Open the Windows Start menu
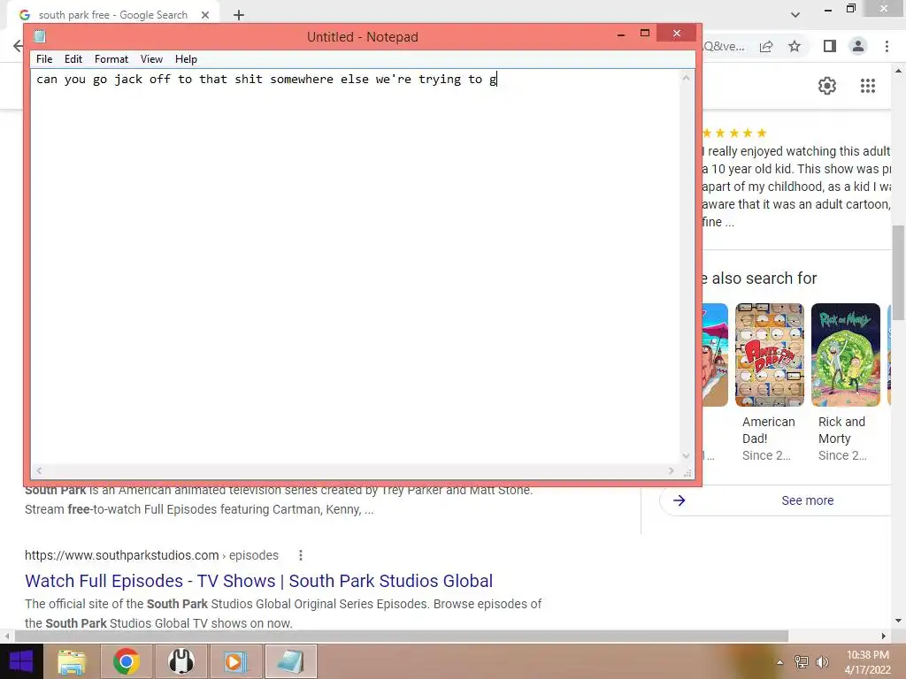906x679 pixels. pos(21,661)
